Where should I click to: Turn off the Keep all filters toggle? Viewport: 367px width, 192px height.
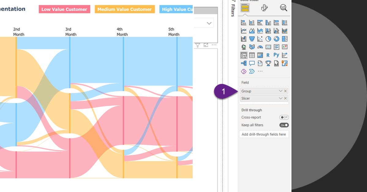pyautogui.click(x=284, y=125)
